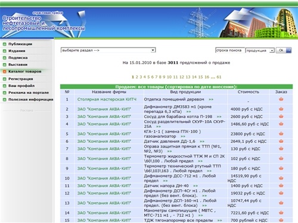
Task: Open Полезная информация section
Action: [31, 99]
